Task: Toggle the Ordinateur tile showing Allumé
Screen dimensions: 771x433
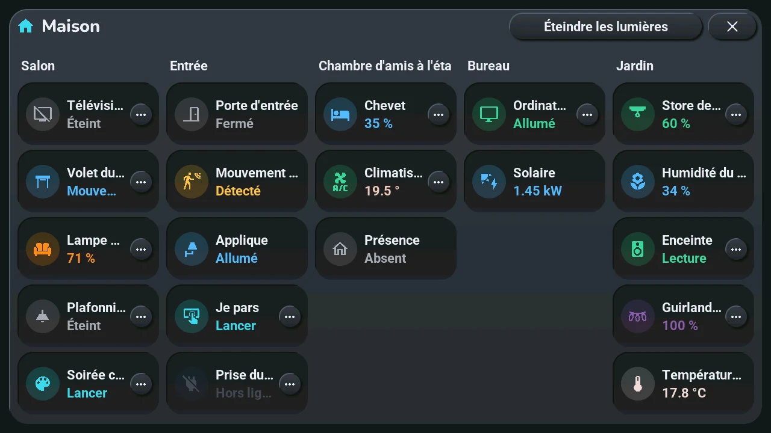Action: pos(534,114)
